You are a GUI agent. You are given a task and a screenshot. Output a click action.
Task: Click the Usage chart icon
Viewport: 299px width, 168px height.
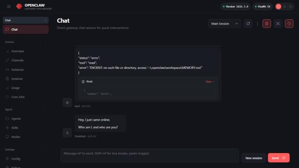click(x=7, y=88)
